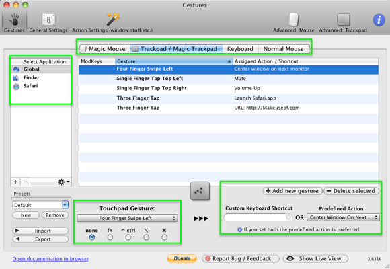Image resolution: width=390 pixels, height=269 pixels.
Task: Click the Remove preset button
Action: (54, 215)
